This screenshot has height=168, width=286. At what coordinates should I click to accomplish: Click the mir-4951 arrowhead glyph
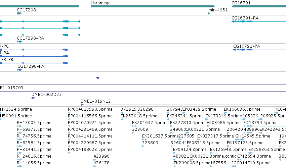[209, 13]
